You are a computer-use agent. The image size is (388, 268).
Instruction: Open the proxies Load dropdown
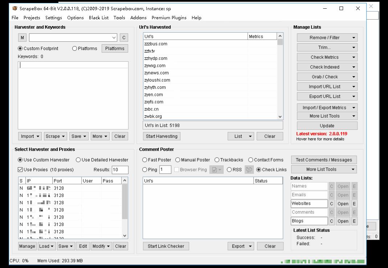point(46,246)
